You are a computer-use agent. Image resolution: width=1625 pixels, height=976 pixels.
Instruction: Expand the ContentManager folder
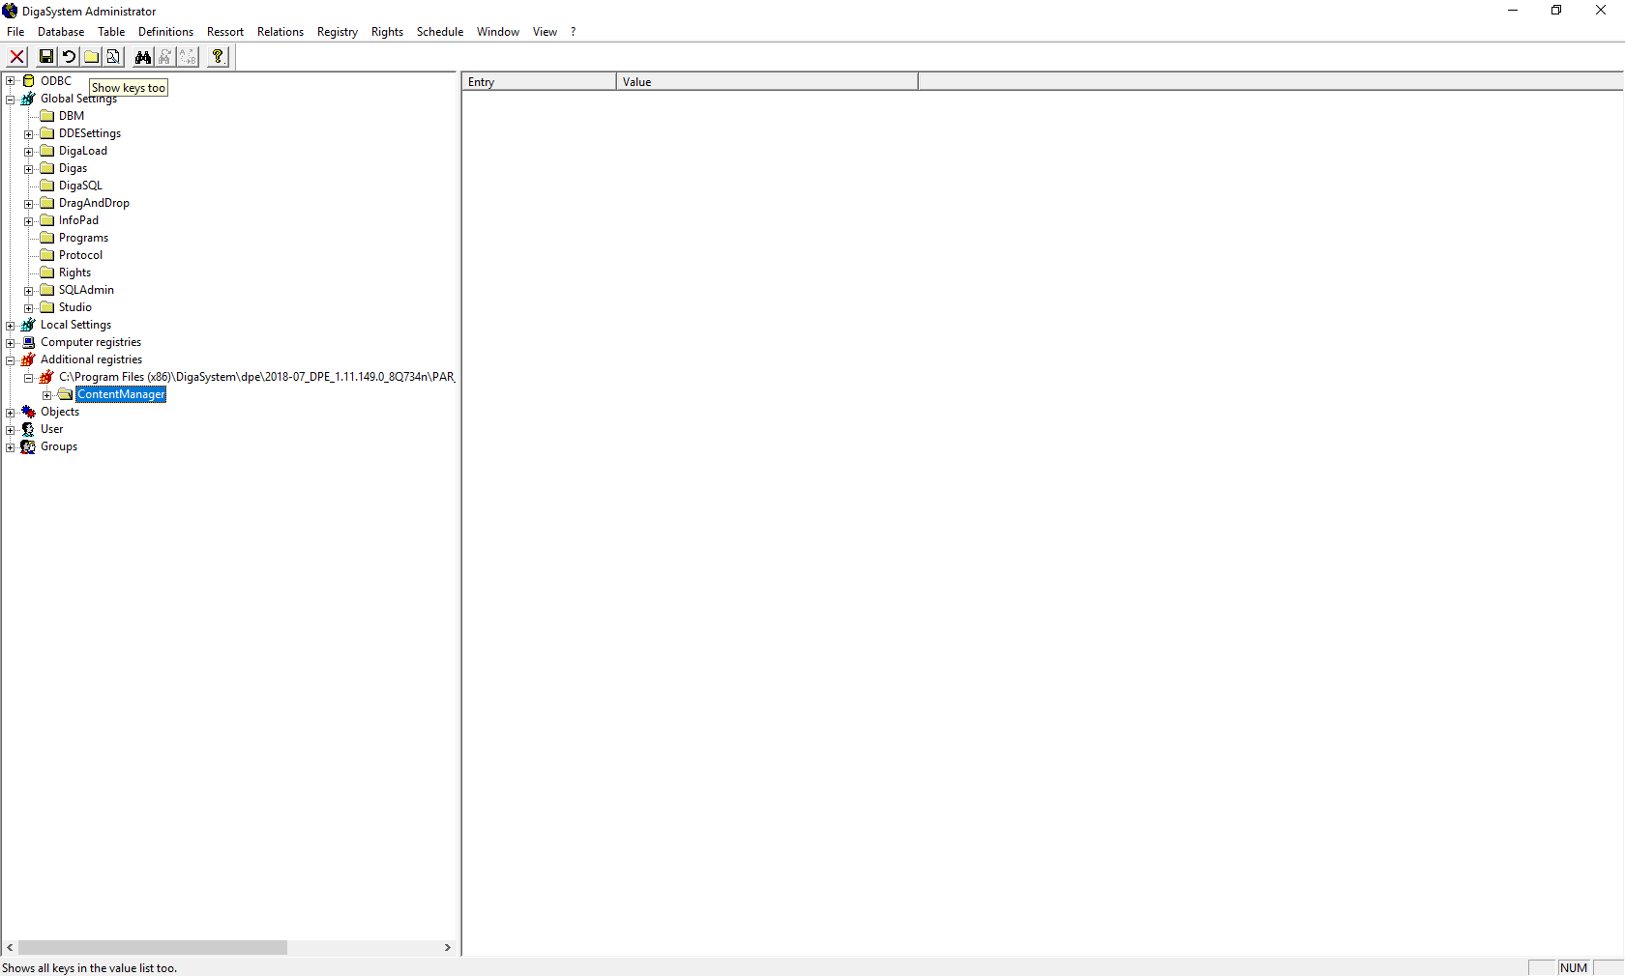tap(46, 395)
